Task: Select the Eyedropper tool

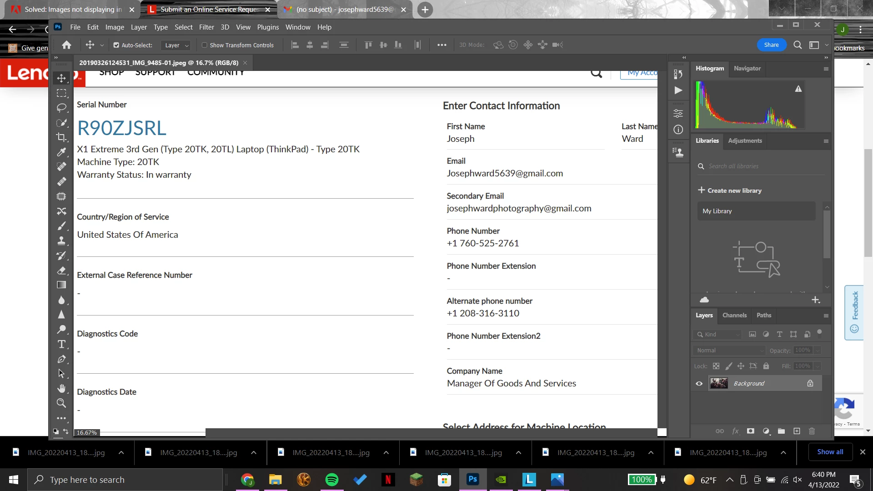Action: tap(61, 152)
